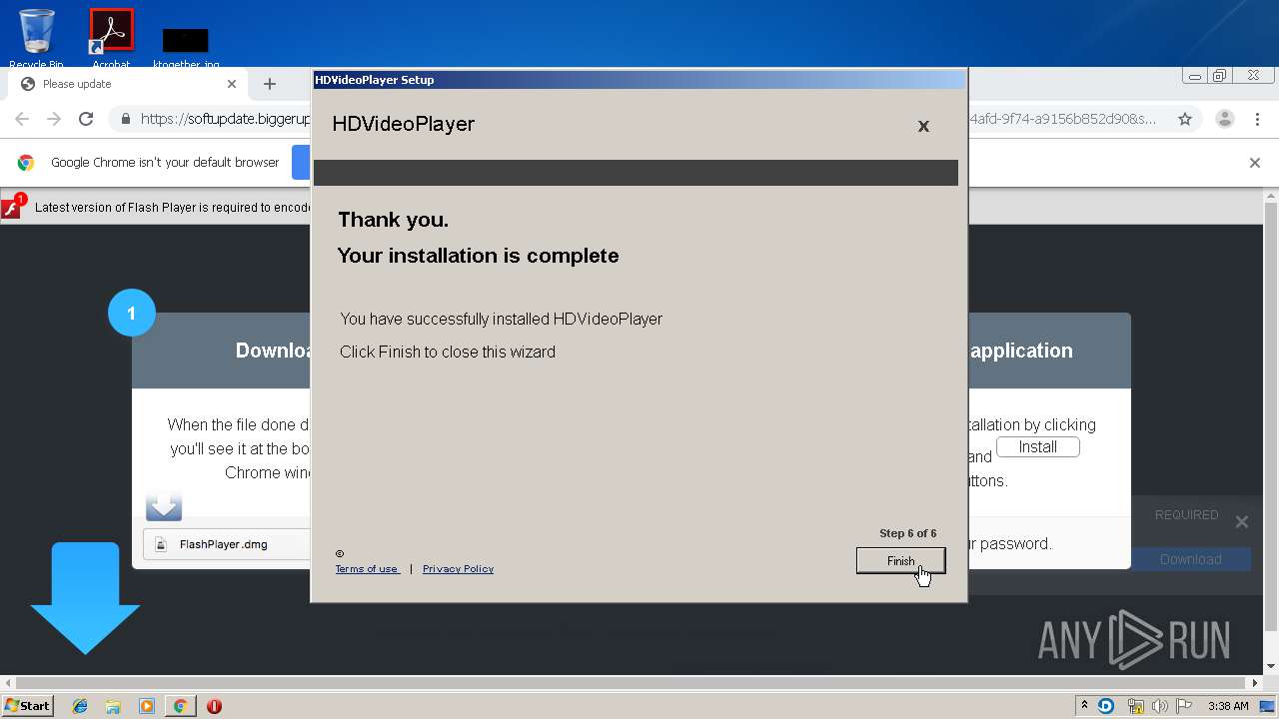This screenshot has height=719, width=1279.
Task: Close the HDVideoPlayer setup via the X
Action: [923, 126]
